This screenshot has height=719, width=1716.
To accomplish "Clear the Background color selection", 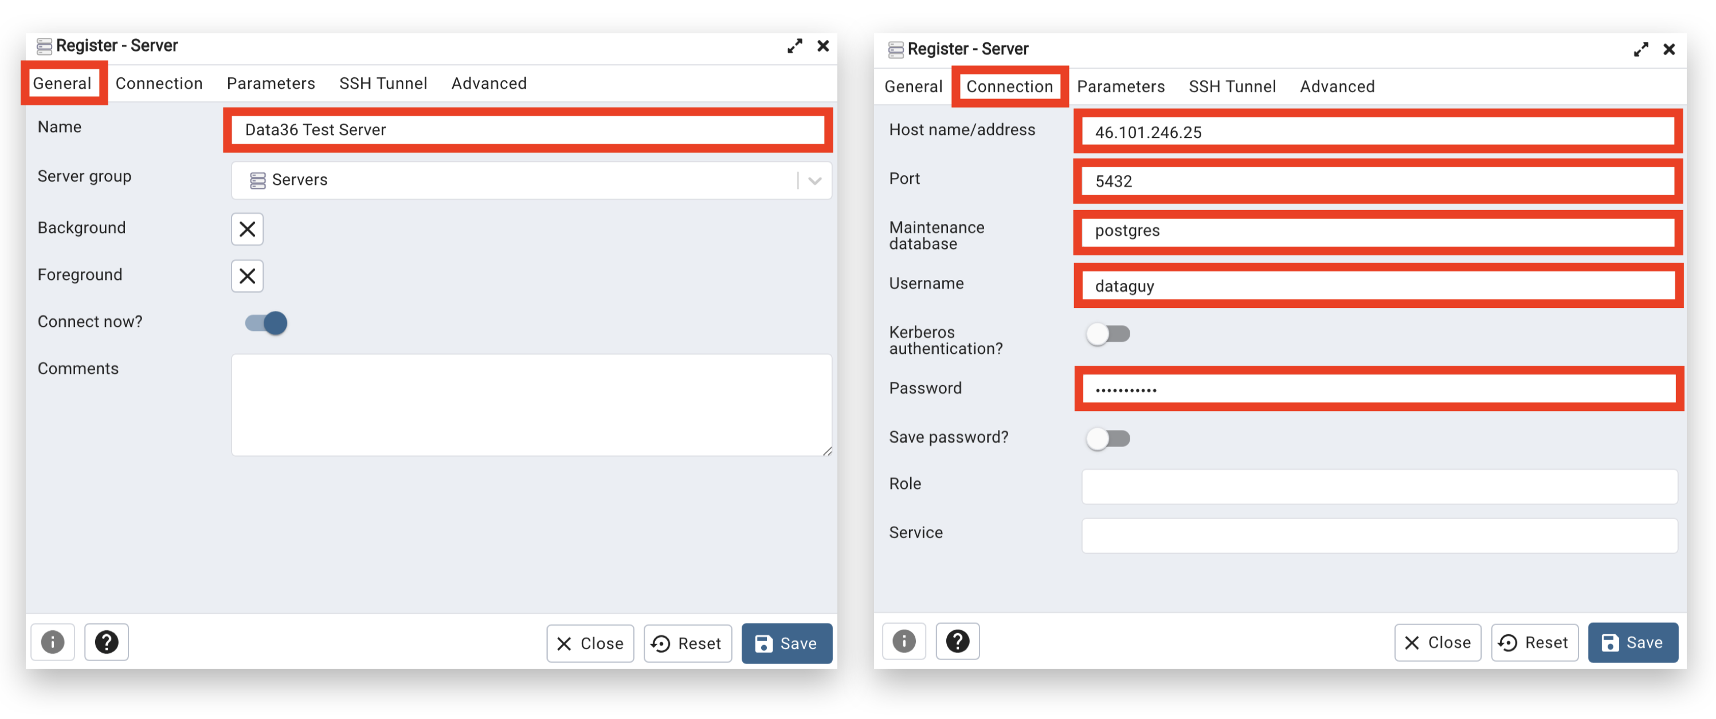I will [247, 229].
